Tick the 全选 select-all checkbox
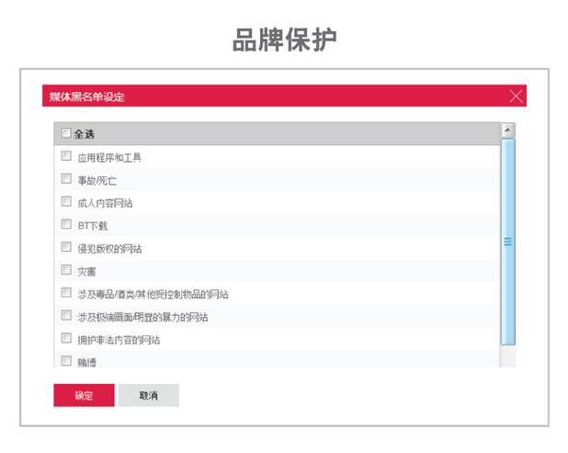The width and height of the screenshot is (568, 453). click(x=66, y=133)
